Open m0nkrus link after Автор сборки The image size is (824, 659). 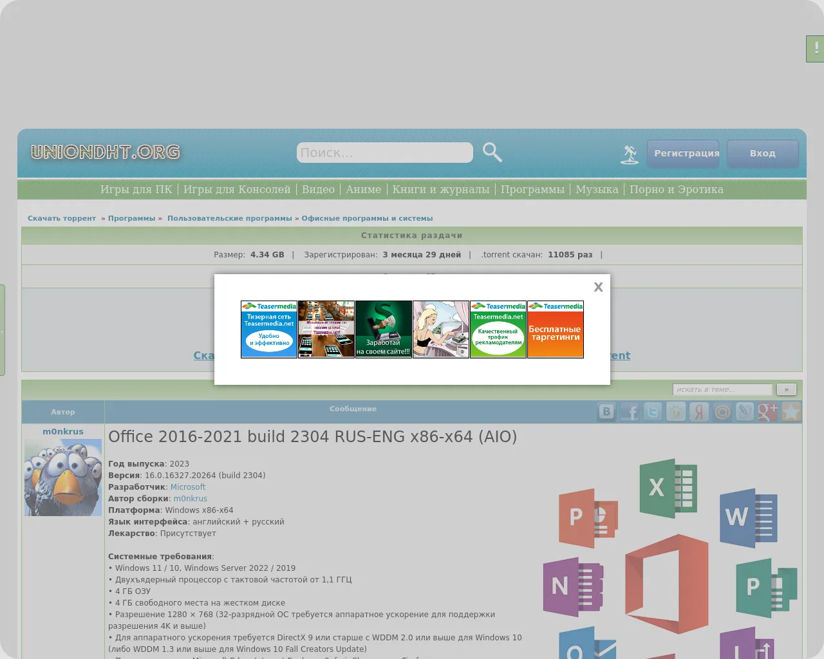click(190, 499)
